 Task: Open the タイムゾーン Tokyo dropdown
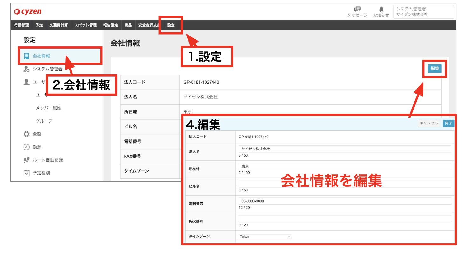[x=265, y=237]
